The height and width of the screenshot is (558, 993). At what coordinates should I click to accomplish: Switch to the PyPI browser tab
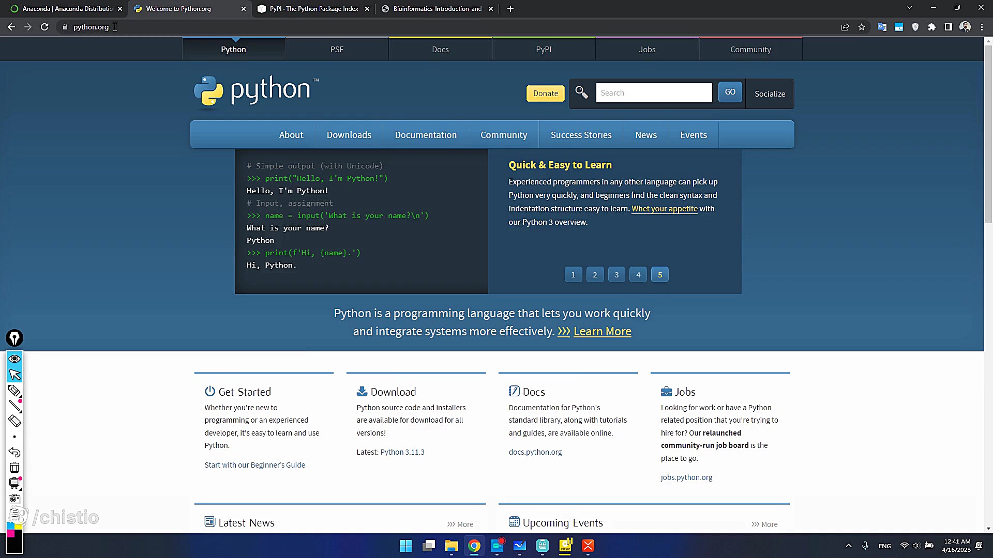pyautogui.click(x=313, y=9)
